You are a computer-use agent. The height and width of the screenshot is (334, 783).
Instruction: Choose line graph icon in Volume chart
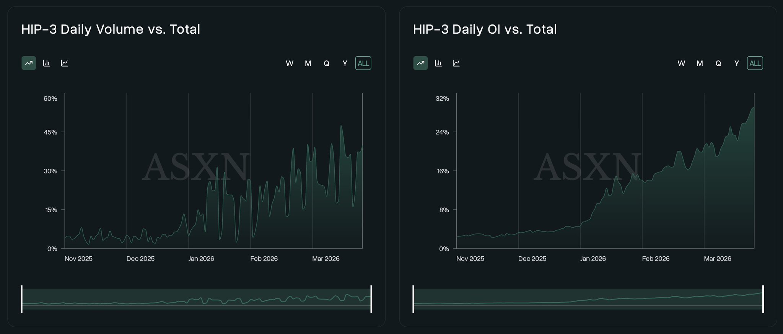(65, 63)
